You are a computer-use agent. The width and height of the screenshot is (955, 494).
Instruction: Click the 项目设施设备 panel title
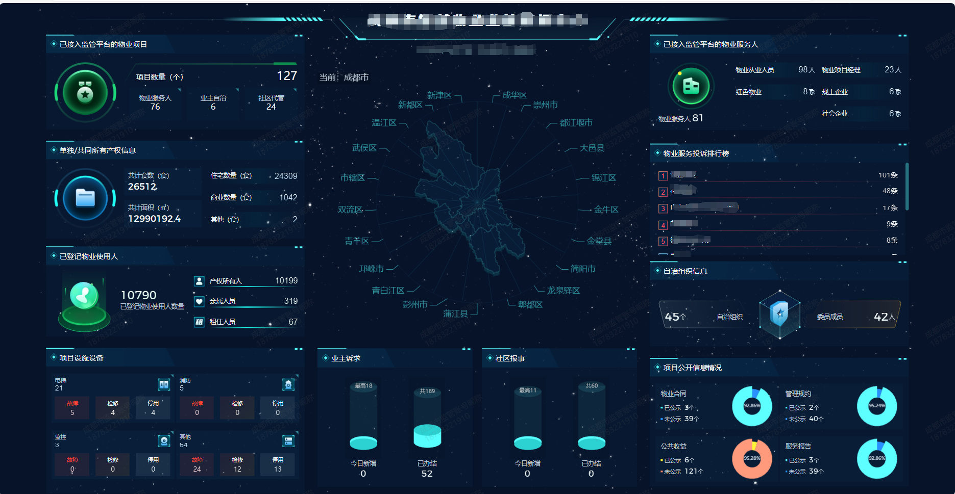[82, 358]
